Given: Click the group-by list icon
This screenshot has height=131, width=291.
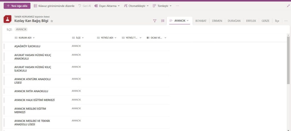Looking at the screenshot, I should pyautogui.click(x=163, y=21).
